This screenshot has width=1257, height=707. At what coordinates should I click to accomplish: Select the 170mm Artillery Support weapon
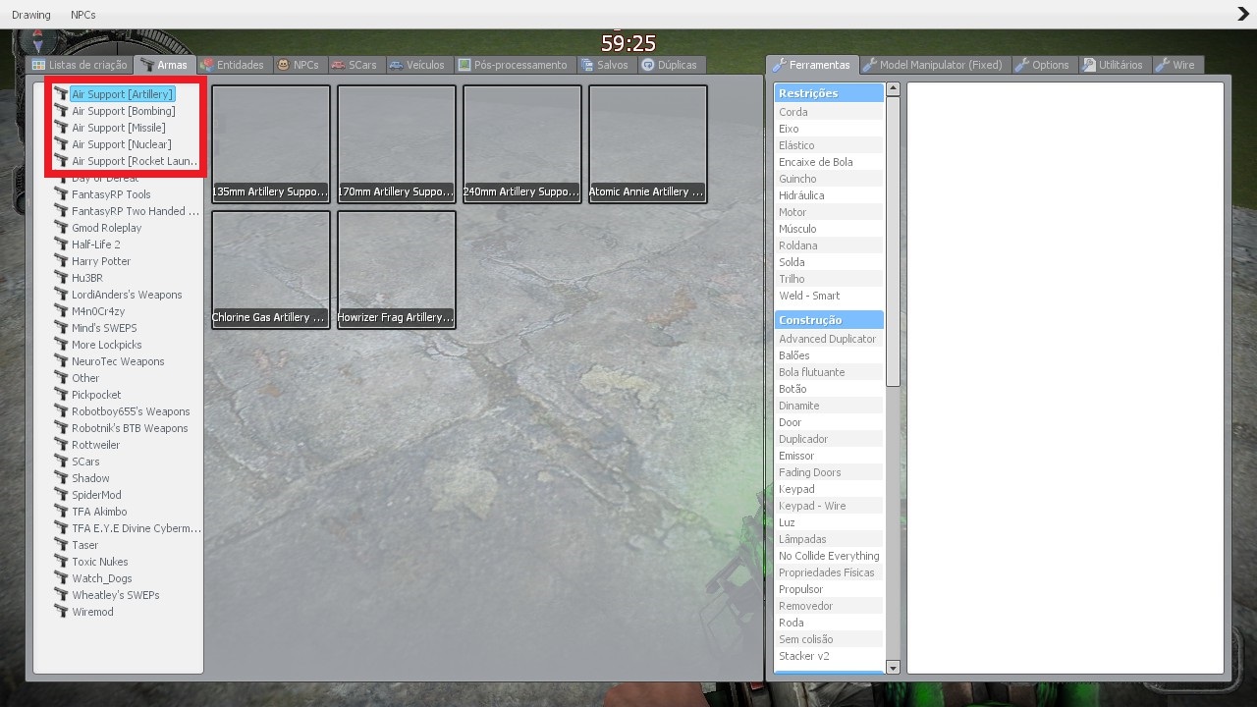click(x=397, y=144)
